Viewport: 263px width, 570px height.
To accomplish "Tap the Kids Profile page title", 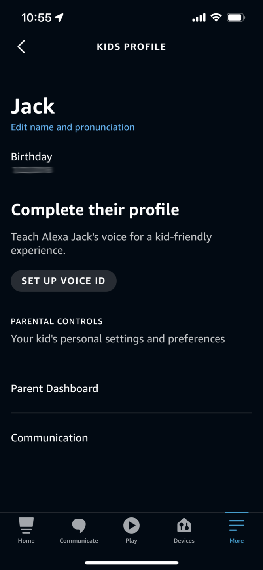I will click(x=131, y=47).
